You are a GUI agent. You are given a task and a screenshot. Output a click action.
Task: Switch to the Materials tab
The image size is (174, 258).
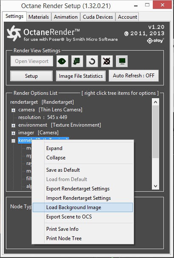pos(39,17)
